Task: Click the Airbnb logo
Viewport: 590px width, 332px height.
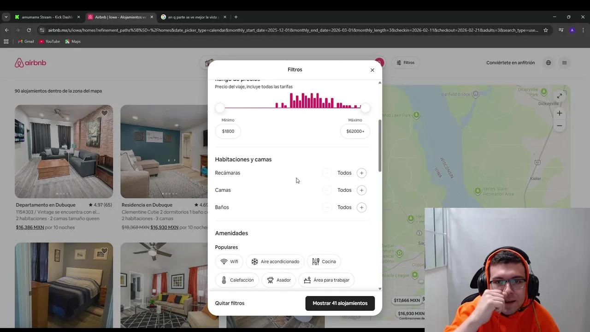Action: pyautogui.click(x=30, y=63)
